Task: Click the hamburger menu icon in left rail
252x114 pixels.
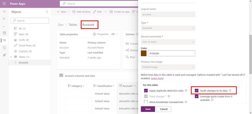Action: (x=4, y=12)
